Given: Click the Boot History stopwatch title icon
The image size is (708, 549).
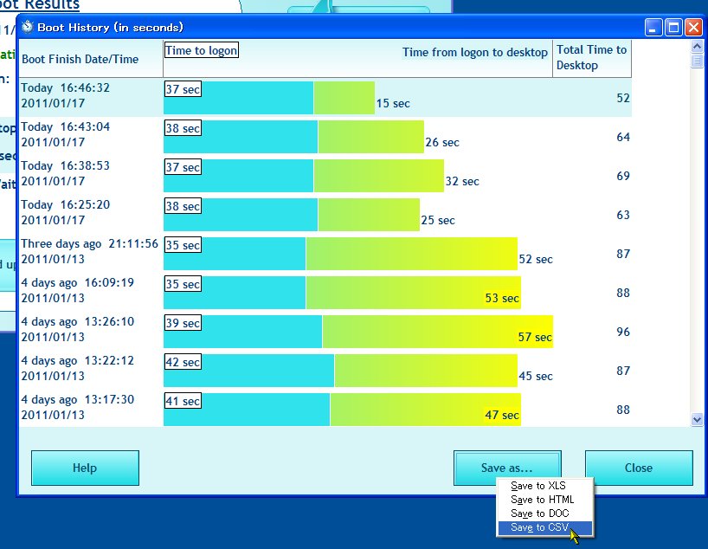Looking at the screenshot, I should (28, 27).
